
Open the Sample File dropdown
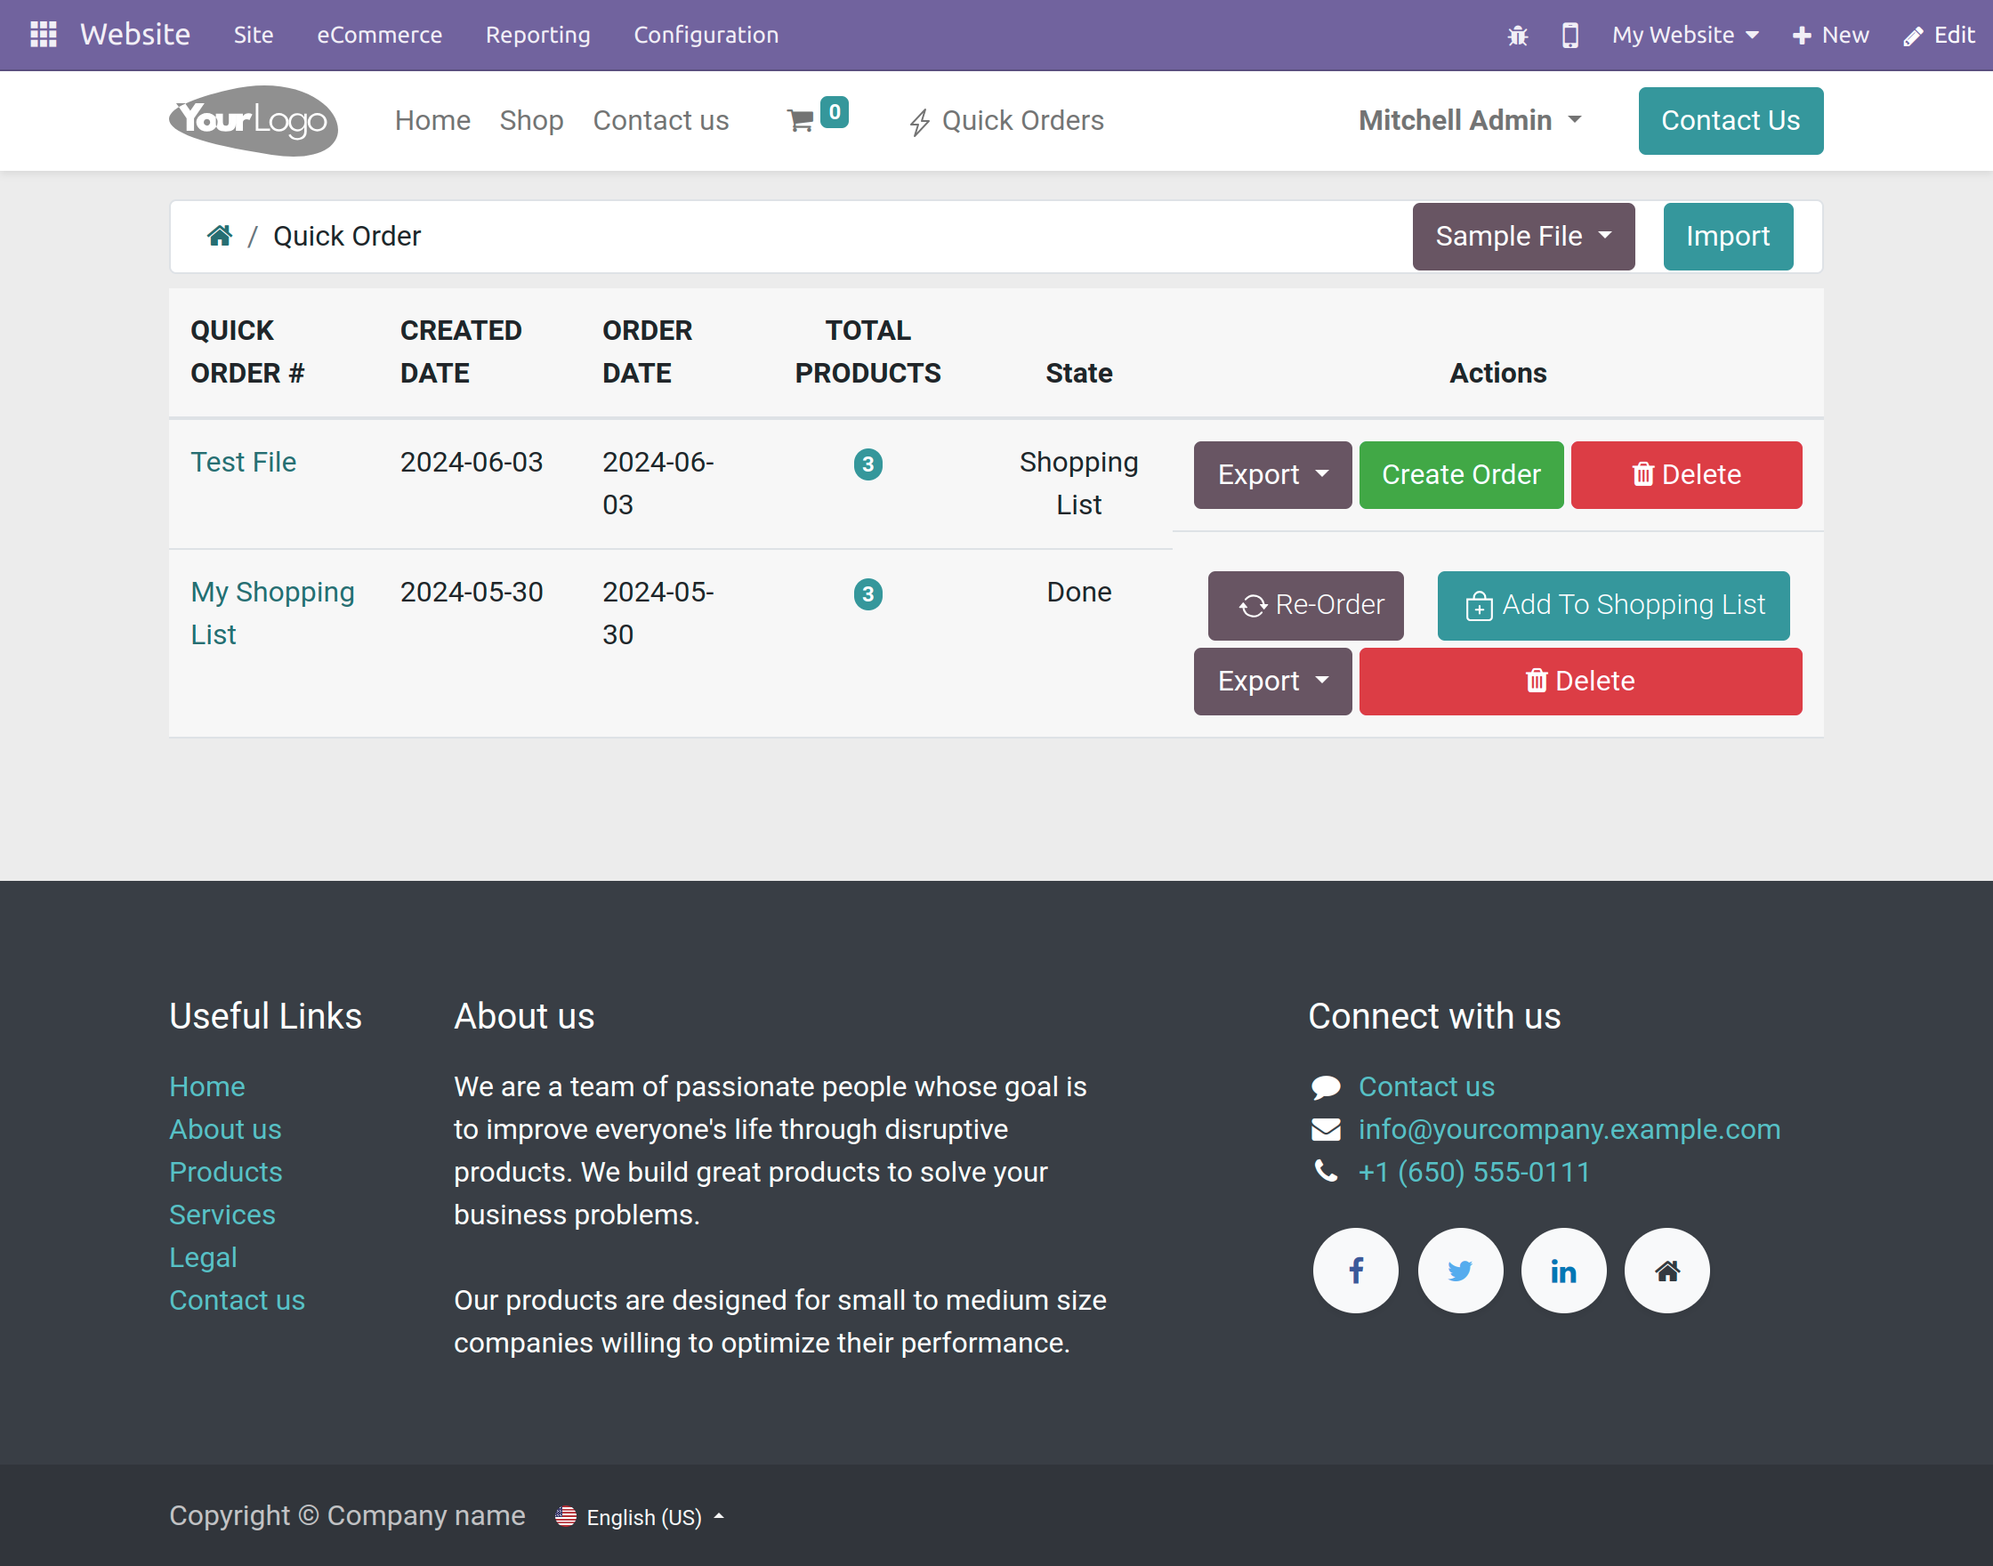pos(1521,236)
